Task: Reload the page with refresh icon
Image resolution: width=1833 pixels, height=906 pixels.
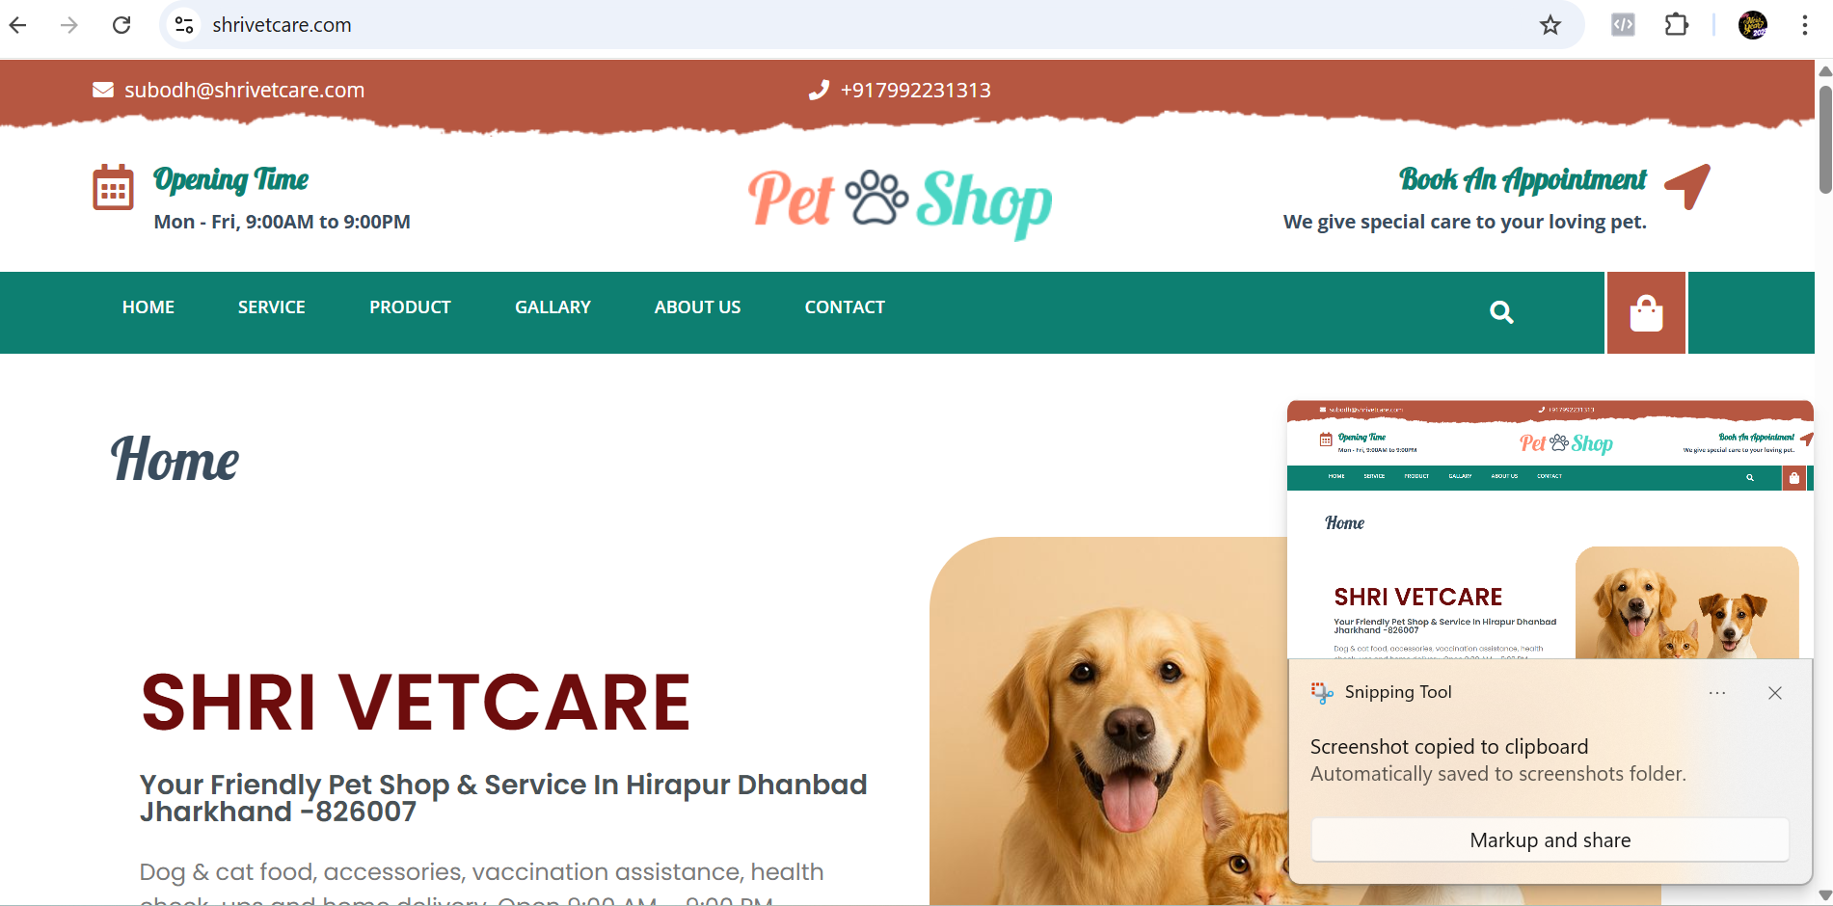Action: click(121, 25)
